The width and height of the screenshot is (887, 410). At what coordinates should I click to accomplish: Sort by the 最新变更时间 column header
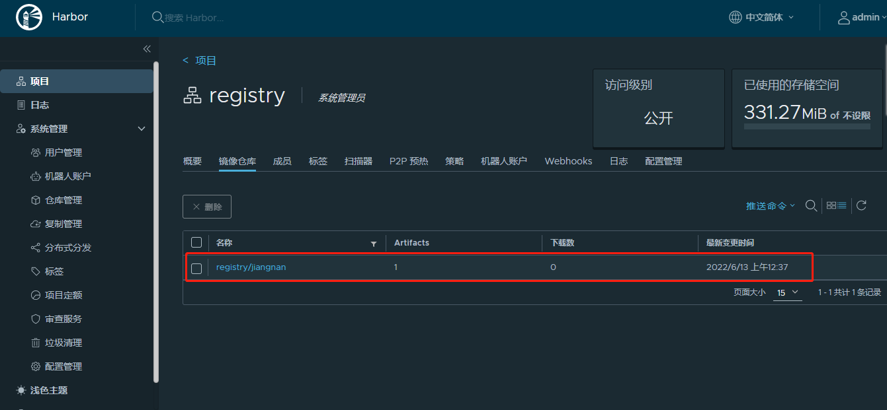[730, 243]
